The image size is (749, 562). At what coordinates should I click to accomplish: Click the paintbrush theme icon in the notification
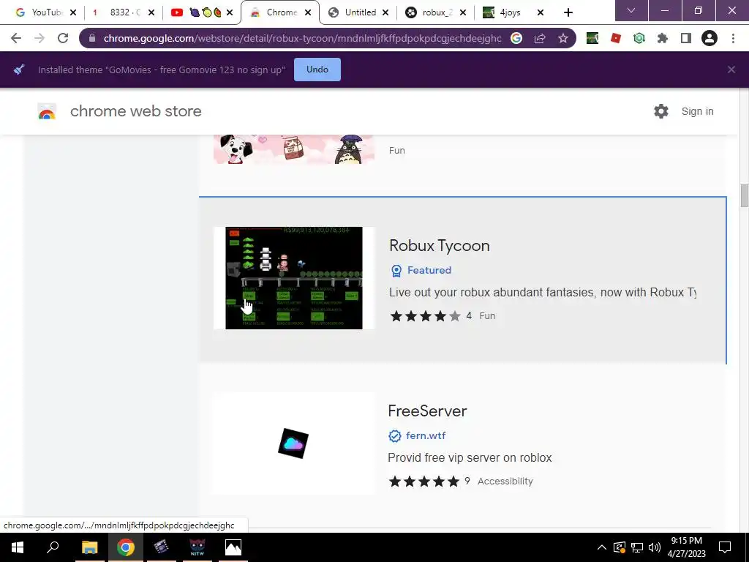[19, 70]
